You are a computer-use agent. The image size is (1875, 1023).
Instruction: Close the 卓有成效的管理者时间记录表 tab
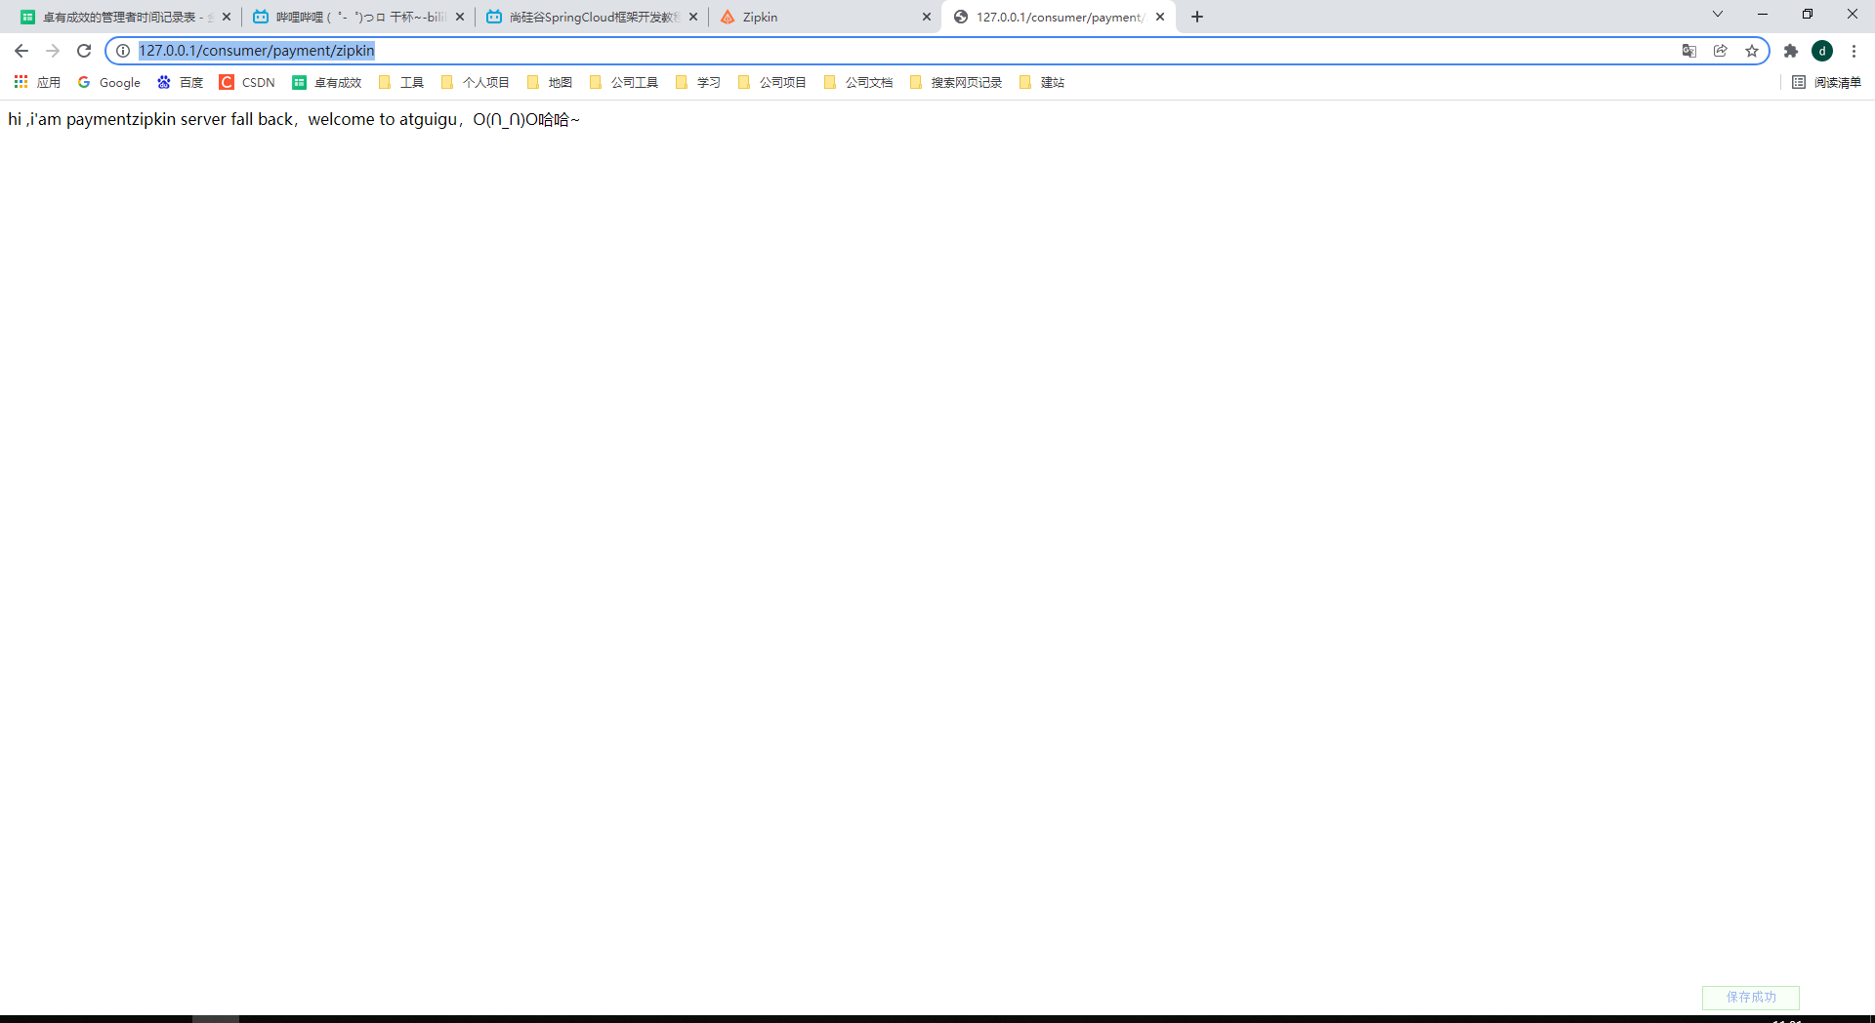[227, 17]
